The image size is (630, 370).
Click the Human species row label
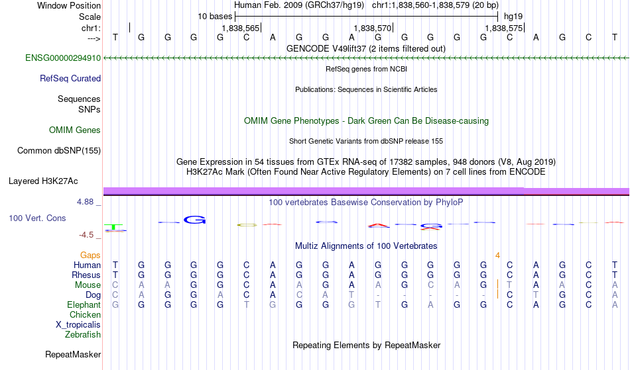[x=87, y=265]
